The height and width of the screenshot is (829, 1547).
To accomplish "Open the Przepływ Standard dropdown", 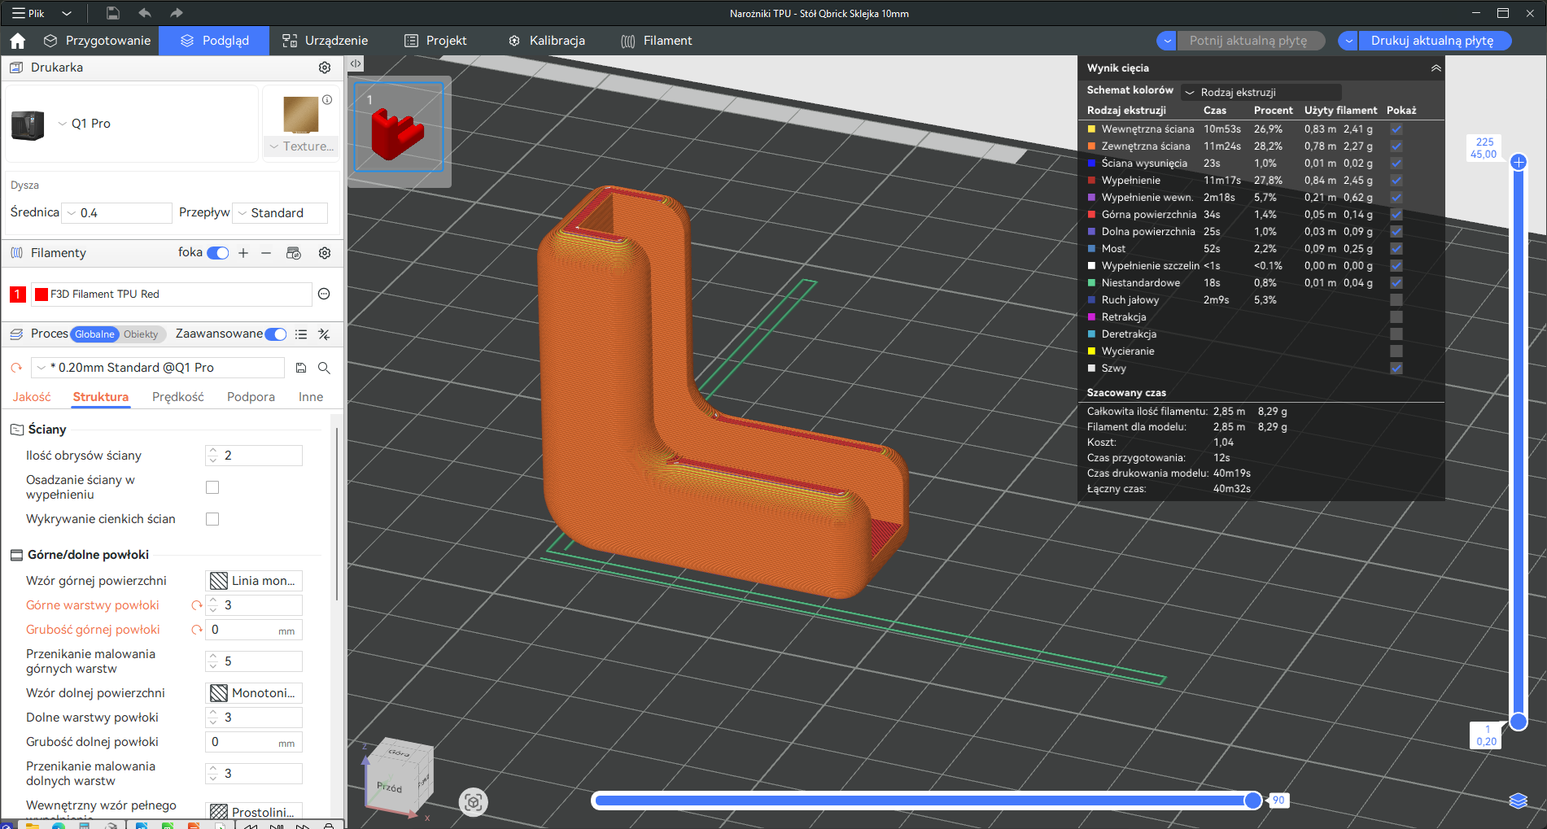I will (280, 213).
